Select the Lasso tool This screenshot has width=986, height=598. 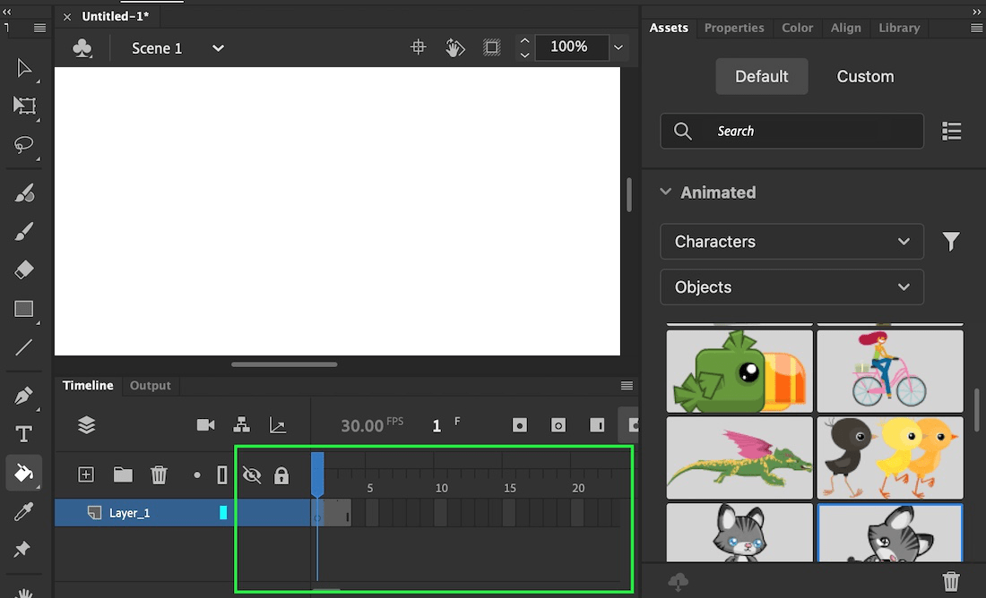pos(25,146)
